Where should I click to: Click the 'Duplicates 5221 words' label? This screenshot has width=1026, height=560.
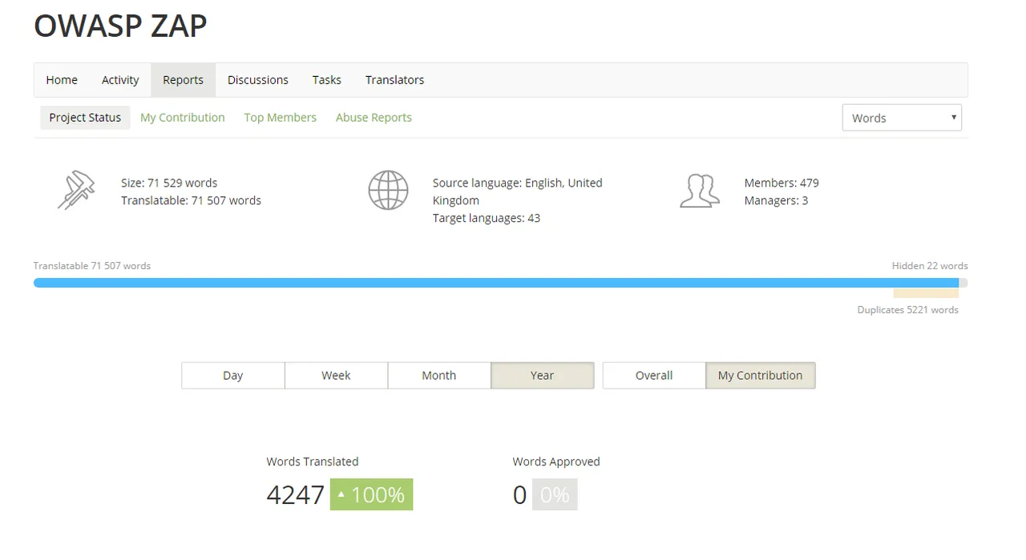(x=908, y=309)
